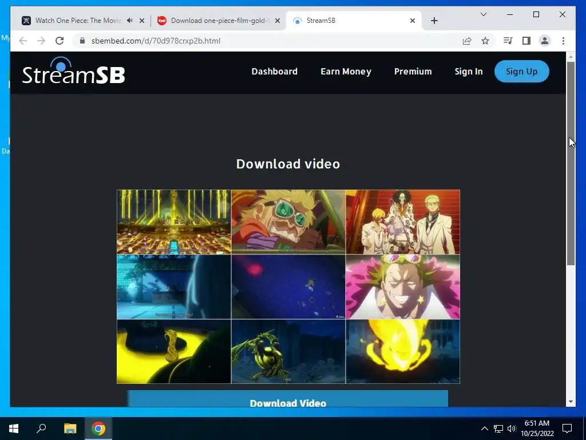Image resolution: width=586 pixels, height=440 pixels.
Task: Show hidden system tray icons
Action: tap(484, 429)
